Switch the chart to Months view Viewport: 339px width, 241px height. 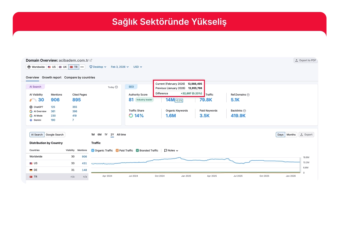[x=291, y=135]
